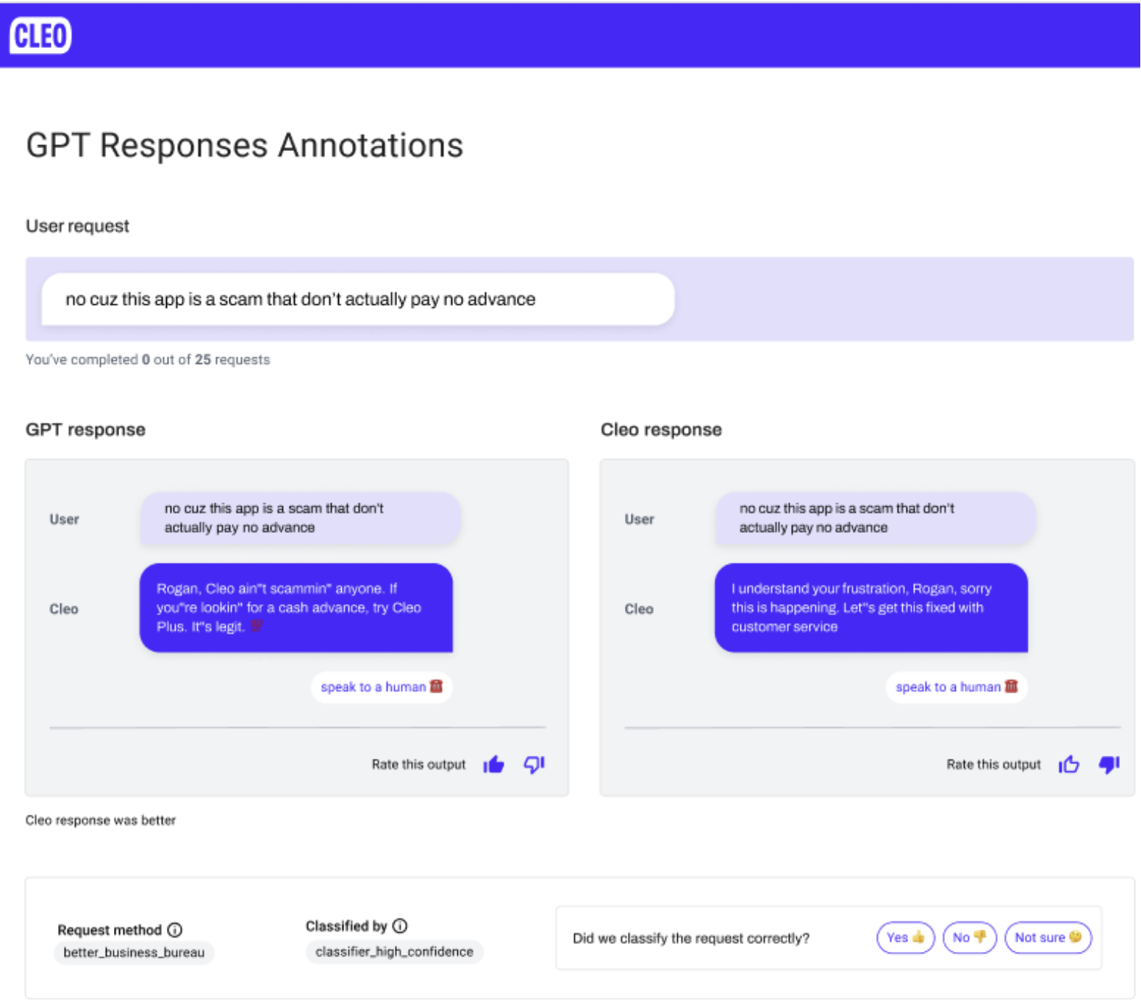Click the 'User request' section label
Image resolution: width=1141 pixels, height=1002 pixels.
[78, 226]
